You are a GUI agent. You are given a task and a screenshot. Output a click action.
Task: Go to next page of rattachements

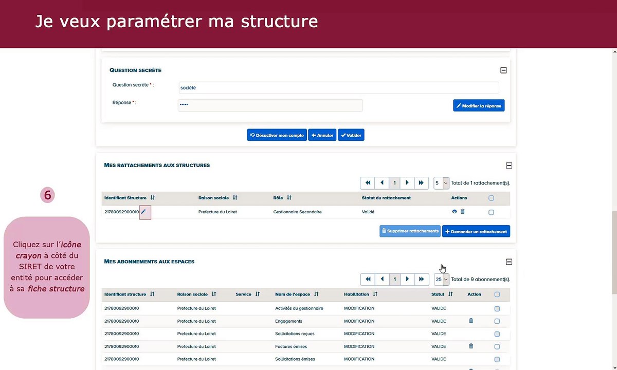tap(407, 182)
